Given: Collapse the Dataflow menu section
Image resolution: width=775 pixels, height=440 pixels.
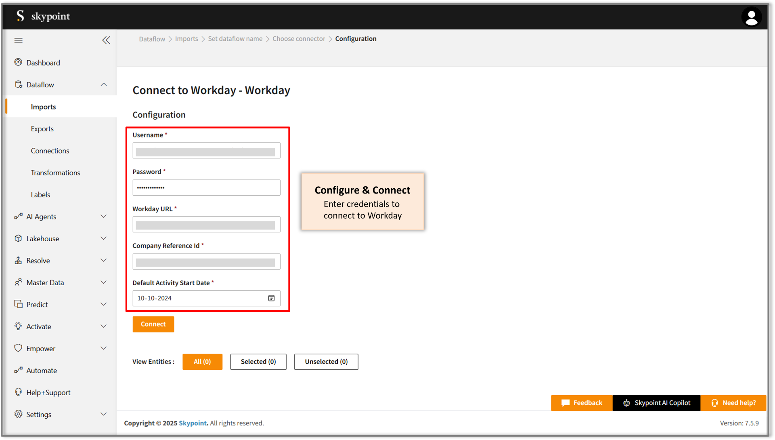Looking at the screenshot, I should coord(104,84).
